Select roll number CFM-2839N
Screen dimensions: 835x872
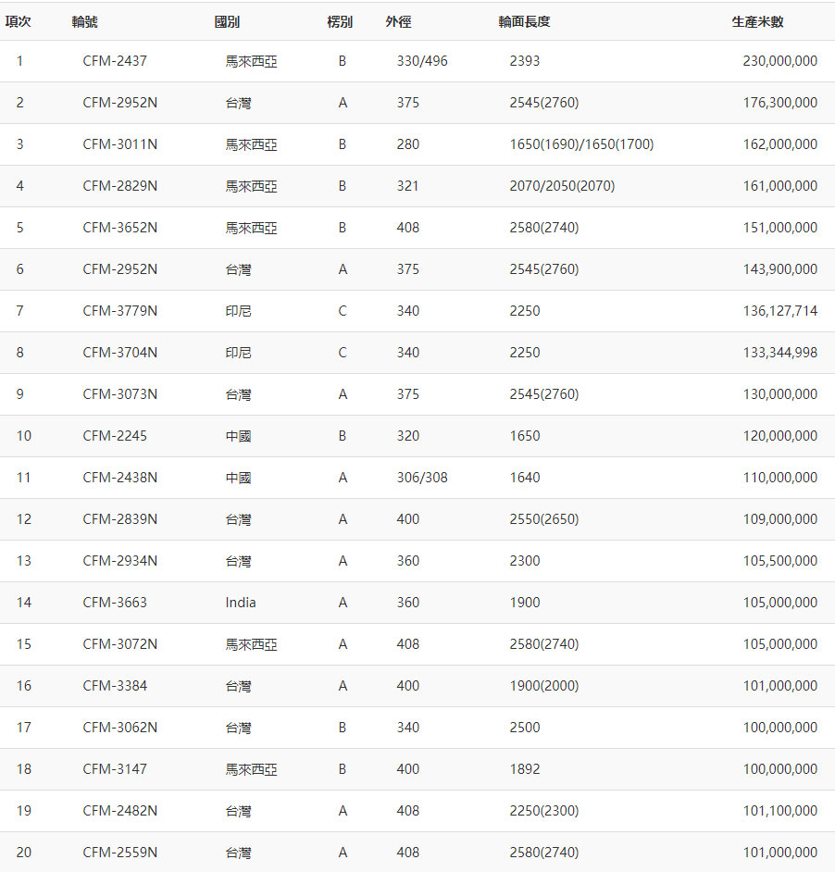[120, 519]
